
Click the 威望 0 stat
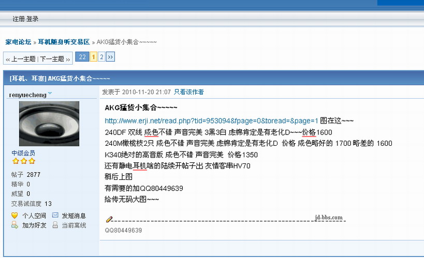point(21,194)
